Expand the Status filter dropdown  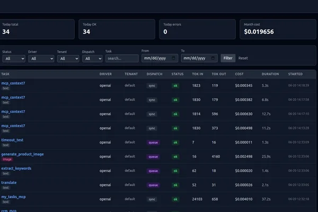click(14, 59)
